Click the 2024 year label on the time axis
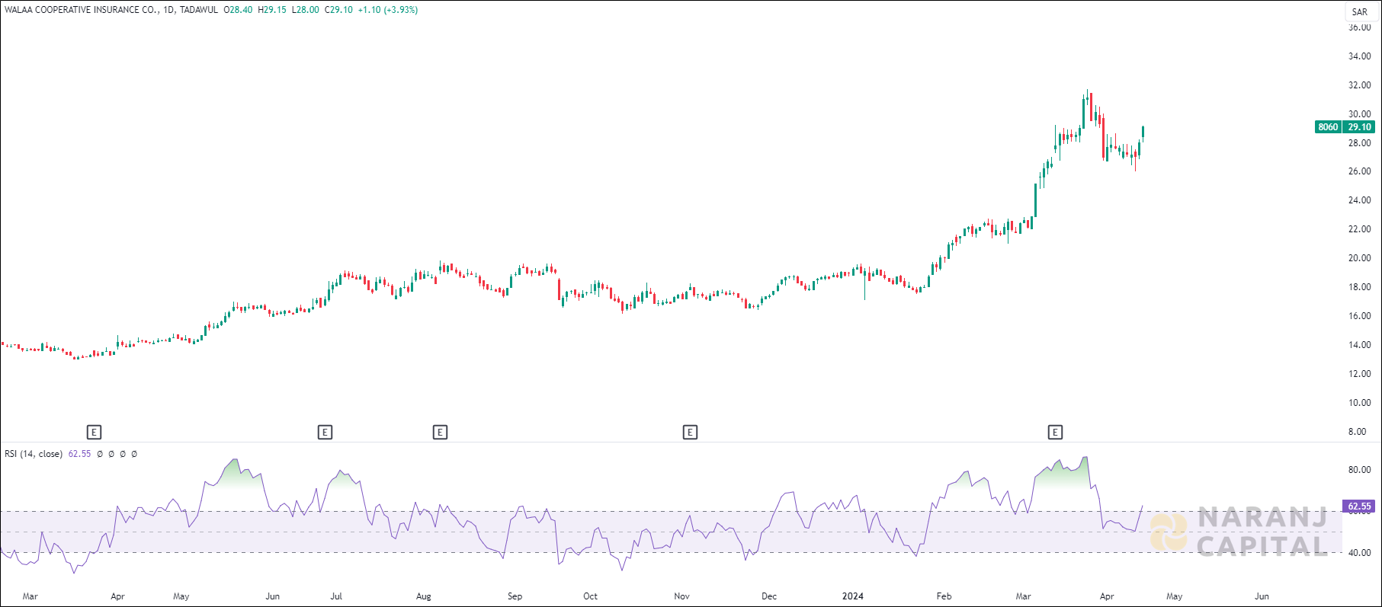This screenshot has height=607, width=1382. point(853,596)
